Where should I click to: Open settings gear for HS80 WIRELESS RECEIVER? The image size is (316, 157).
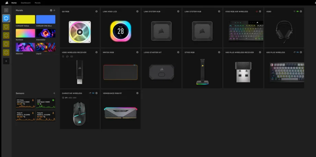96,52
